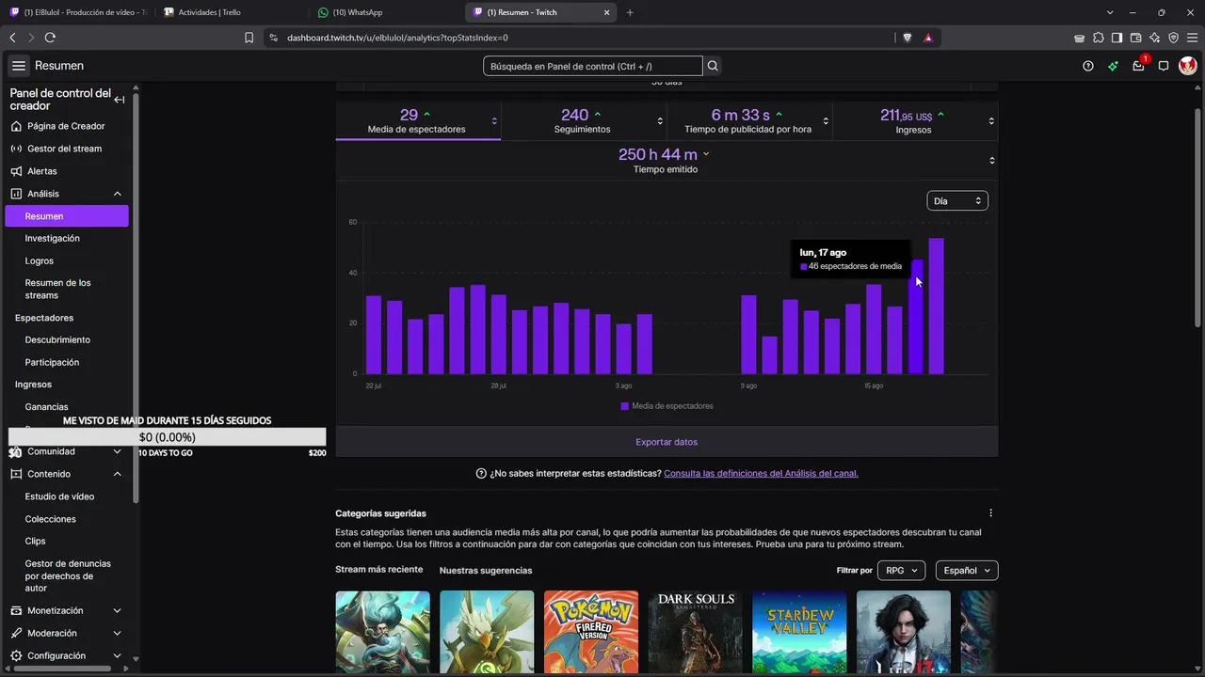1205x677 pixels.
Task: Bookmark this page in the address bar
Action: click(249, 38)
